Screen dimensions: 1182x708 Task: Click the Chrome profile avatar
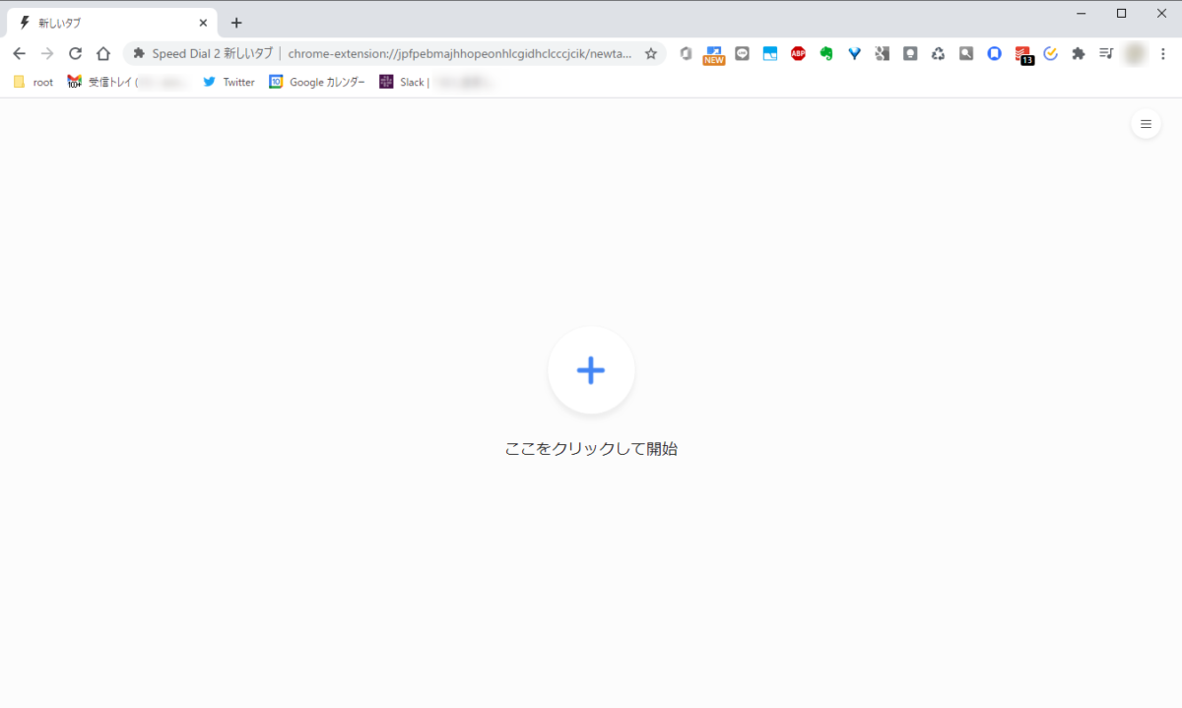tap(1135, 54)
